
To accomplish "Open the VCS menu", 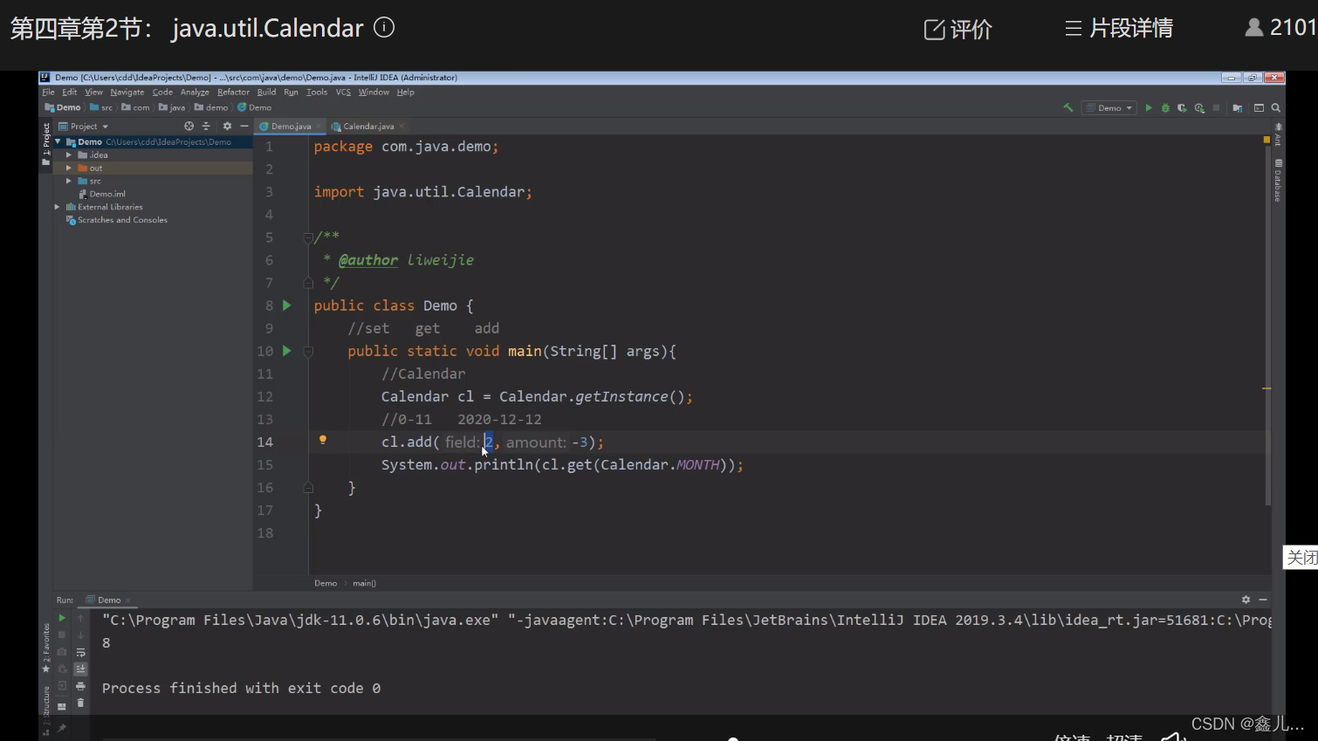I will click(x=343, y=93).
